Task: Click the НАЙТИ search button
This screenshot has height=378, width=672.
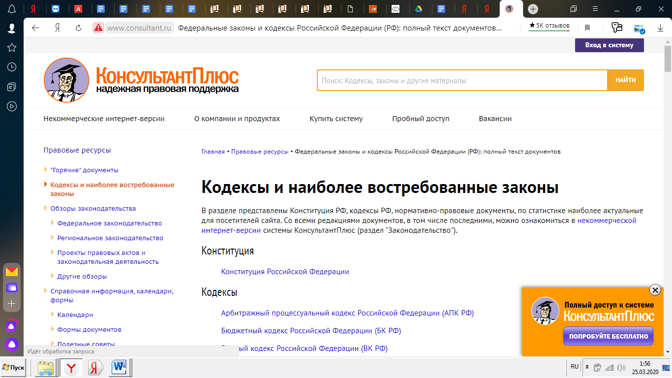Action: coord(625,80)
